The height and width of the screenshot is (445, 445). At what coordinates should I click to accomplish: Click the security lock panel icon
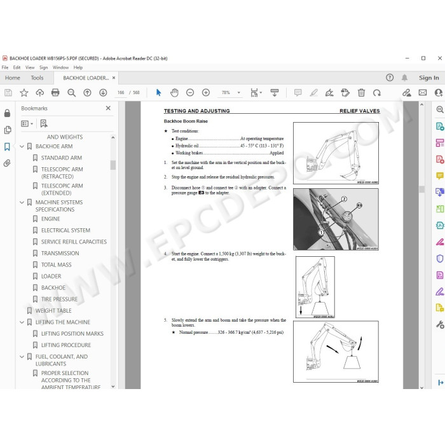click(8, 113)
